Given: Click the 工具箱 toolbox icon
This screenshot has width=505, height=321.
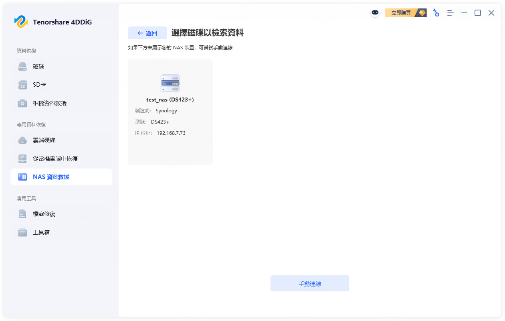Looking at the screenshot, I should click(22, 232).
